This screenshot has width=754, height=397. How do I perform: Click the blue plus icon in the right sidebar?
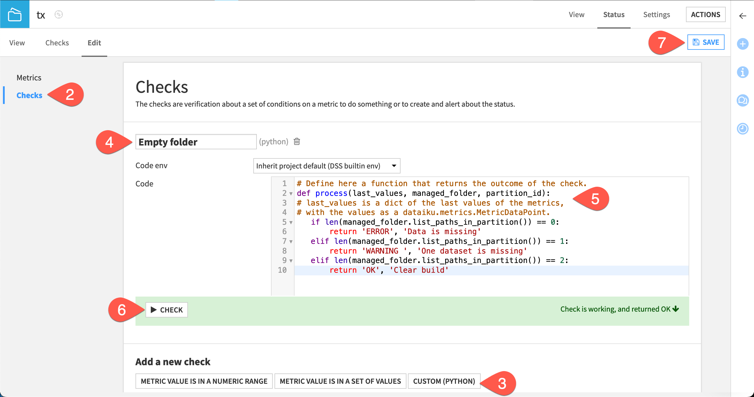click(743, 44)
